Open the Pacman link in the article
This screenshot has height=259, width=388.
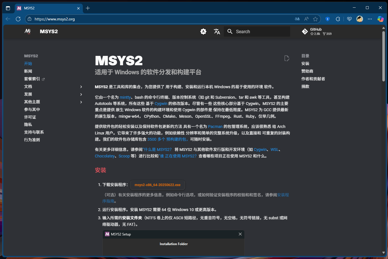215,127
